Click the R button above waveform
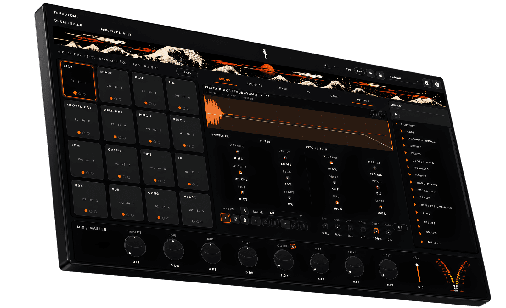The width and height of the screenshot is (506, 308). (381, 115)
